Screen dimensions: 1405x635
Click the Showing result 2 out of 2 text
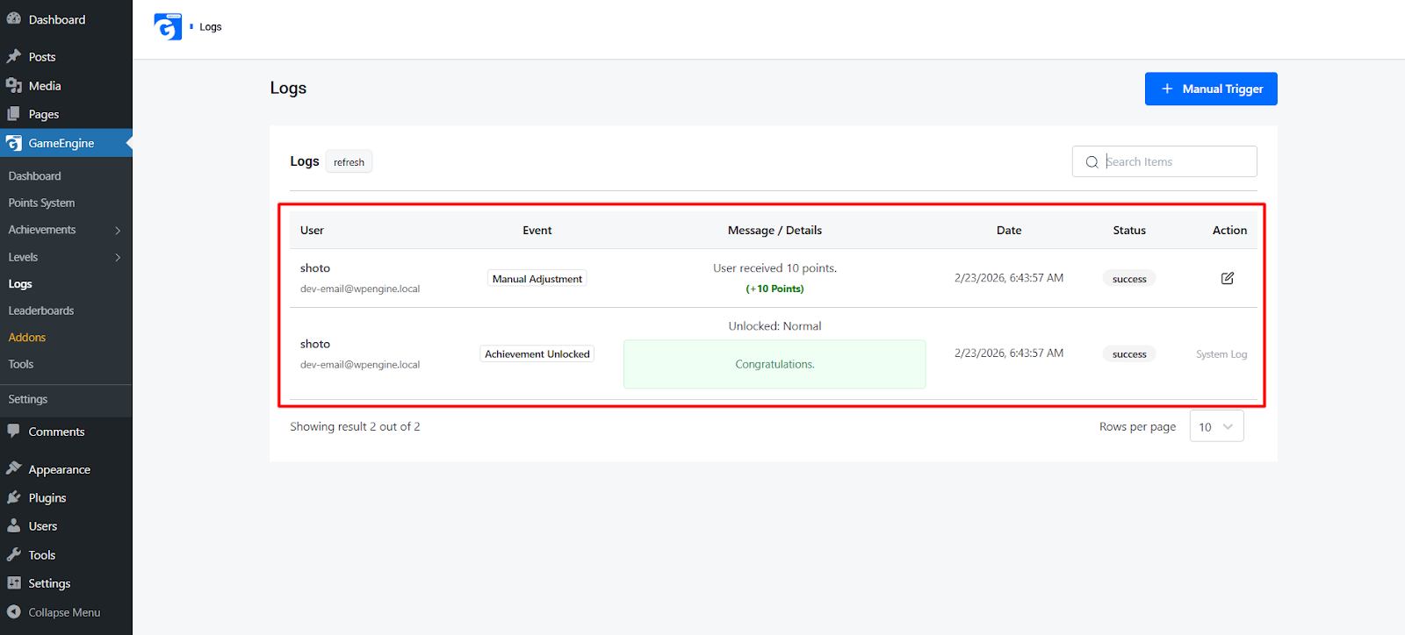pyautogui.click(x=355, y=426)
